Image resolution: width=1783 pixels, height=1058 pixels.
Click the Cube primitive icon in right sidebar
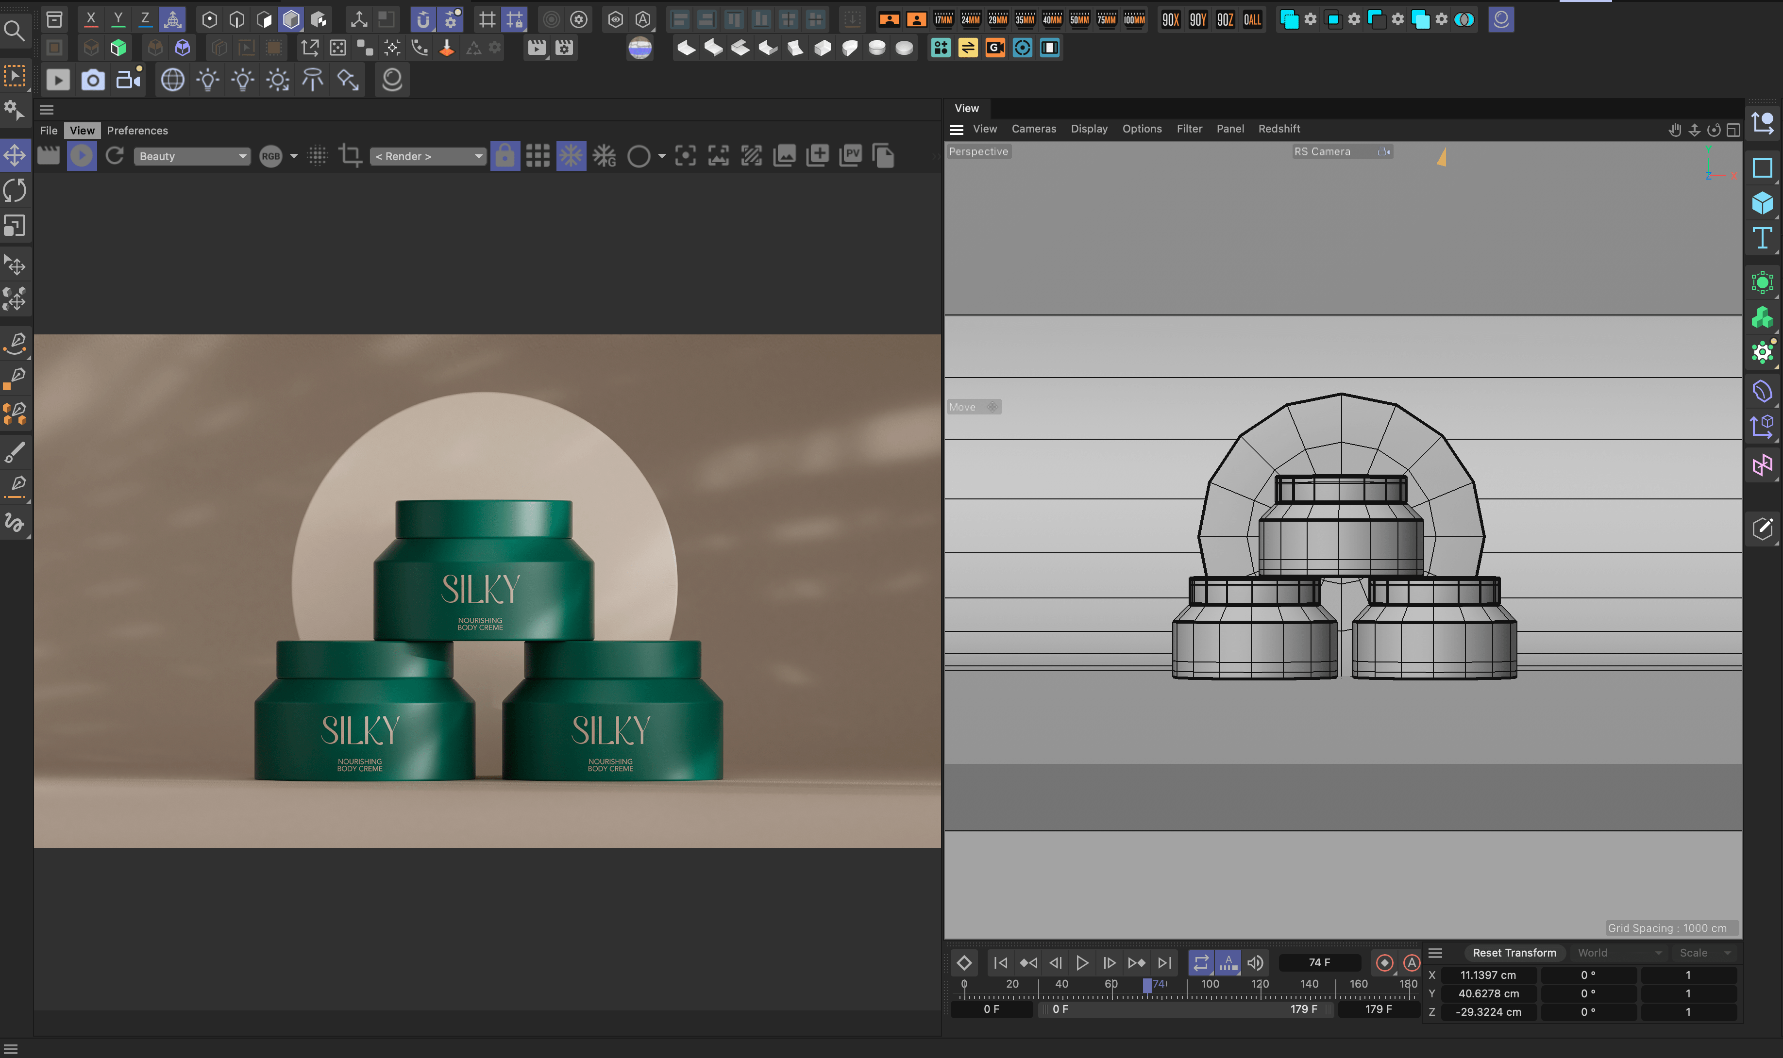[1762, 203]
